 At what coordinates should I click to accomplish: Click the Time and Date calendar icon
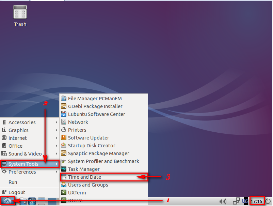64,177
